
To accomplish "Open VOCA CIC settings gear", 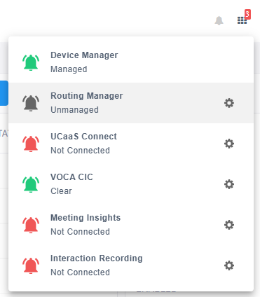I will coord(229,184).
